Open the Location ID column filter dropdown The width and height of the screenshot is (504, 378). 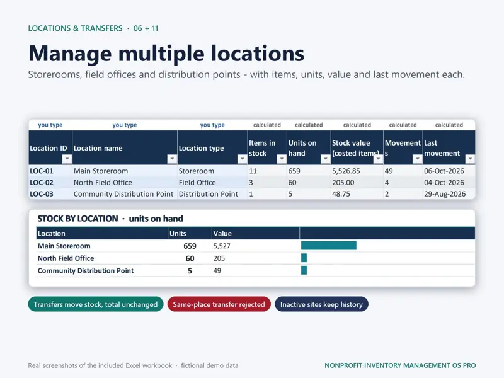(x=67, y=159)
